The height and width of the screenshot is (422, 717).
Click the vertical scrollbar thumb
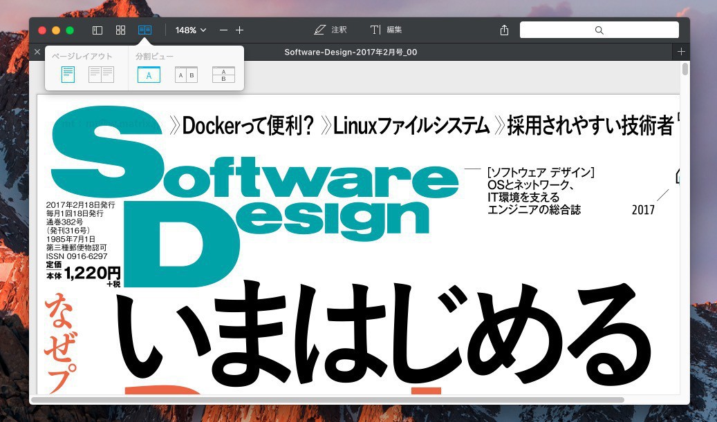pyautogui.click(x=685, y=69)
